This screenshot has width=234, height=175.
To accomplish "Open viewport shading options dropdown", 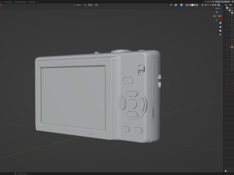I will coord(199,5).
